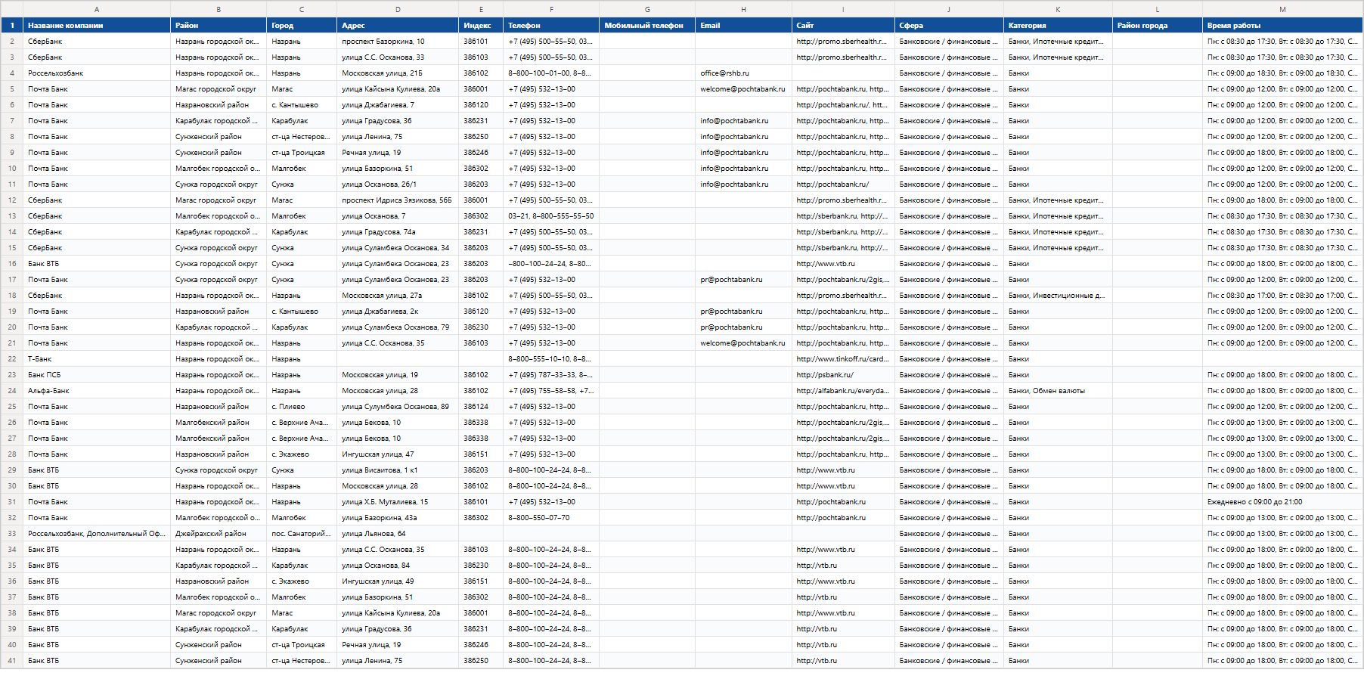1364x682 pixels.
Task: Select the 'Т-Банк' company cell
Action: (x=97, y=359)
